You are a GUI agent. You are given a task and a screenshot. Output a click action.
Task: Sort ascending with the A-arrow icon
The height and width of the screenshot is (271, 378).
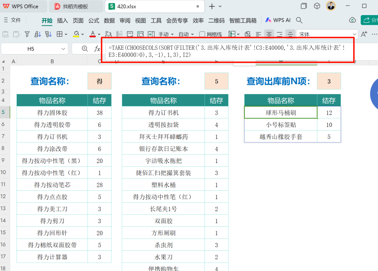[x=38, y=34]
